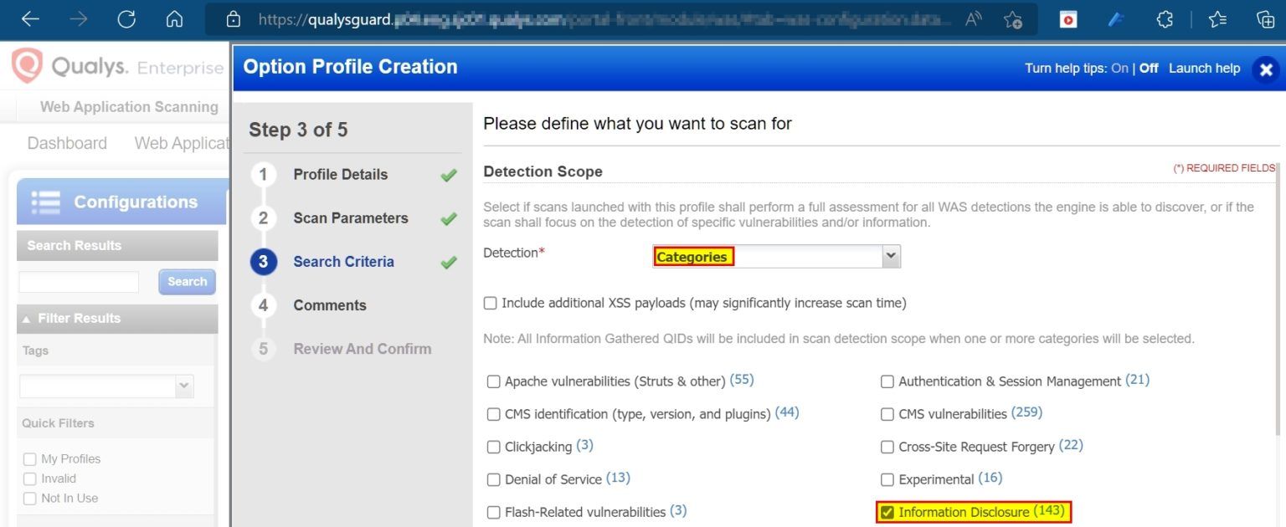Click inside the search results field

[78, 281]
